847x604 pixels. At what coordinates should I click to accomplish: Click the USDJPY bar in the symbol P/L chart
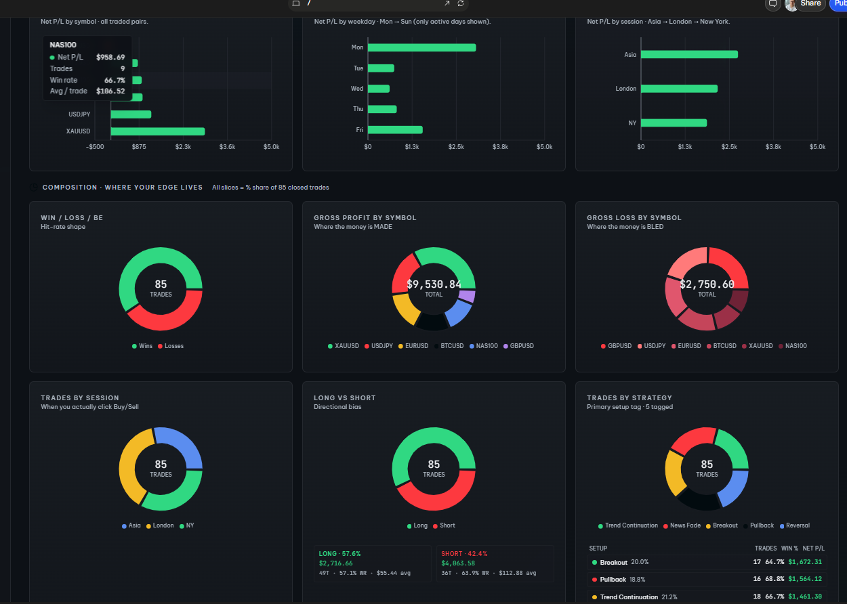tap(131, 114)
